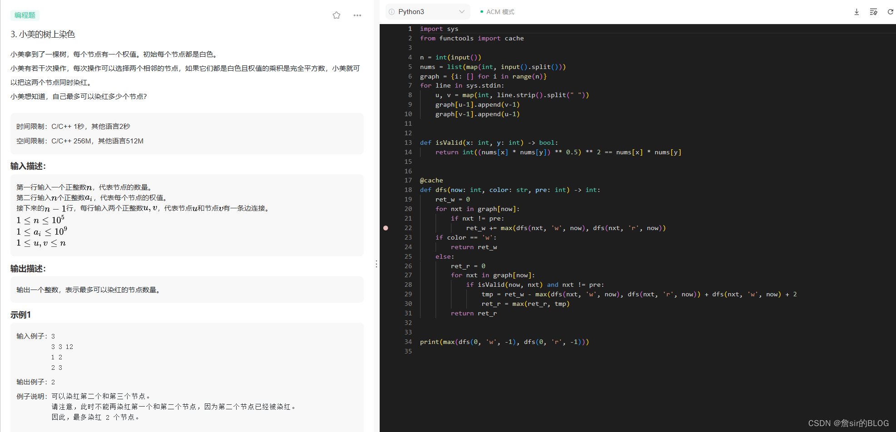The height and width of the screenshot is (432, 896).
Task: Click the 输入描述 heading
Action: (28, 166)
